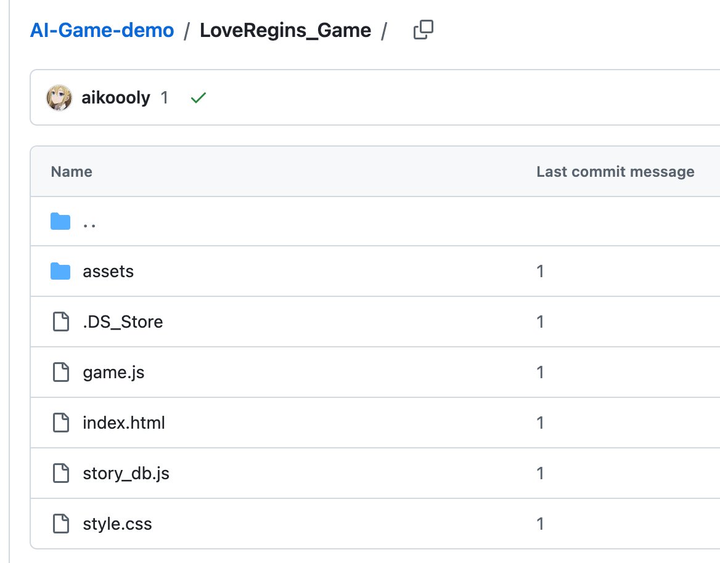Image resolution: width=720 pixels, height=563 pixels.
Task: Open the AI-Game-demo repository breadcrumb link
Action: tap(102, 30)
